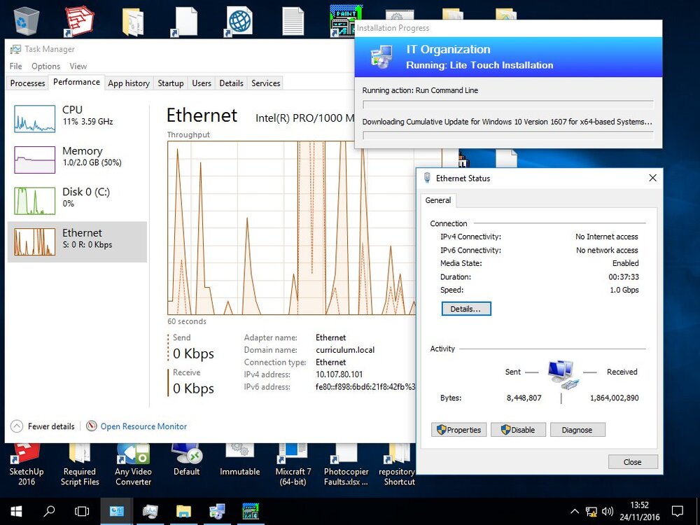This screenshot has width=700, height=525.
Task: Switch to the Services tab
Action: [265, 83]
